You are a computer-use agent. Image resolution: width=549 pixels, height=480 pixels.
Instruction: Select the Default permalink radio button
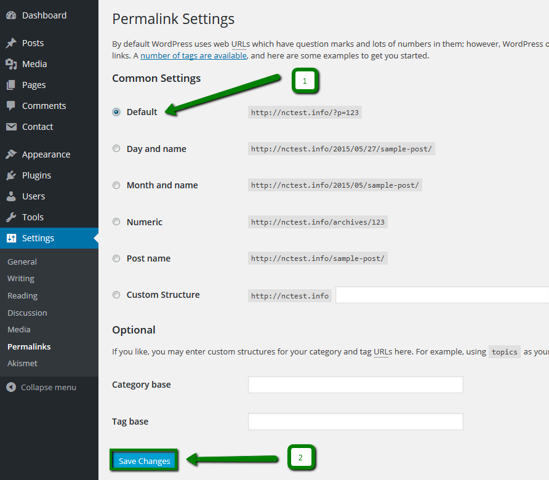pos(116,112)
